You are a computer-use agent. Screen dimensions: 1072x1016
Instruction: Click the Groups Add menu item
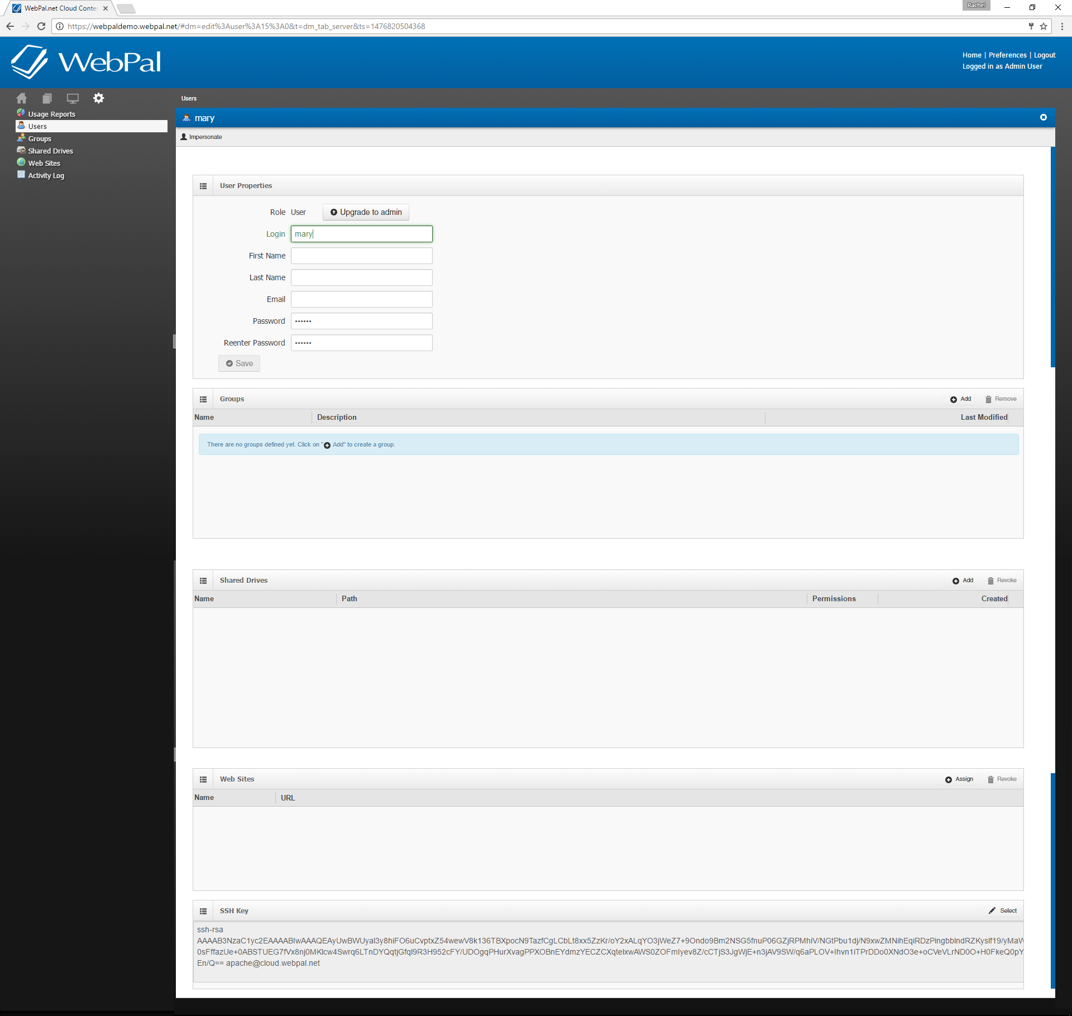[962, 399]
